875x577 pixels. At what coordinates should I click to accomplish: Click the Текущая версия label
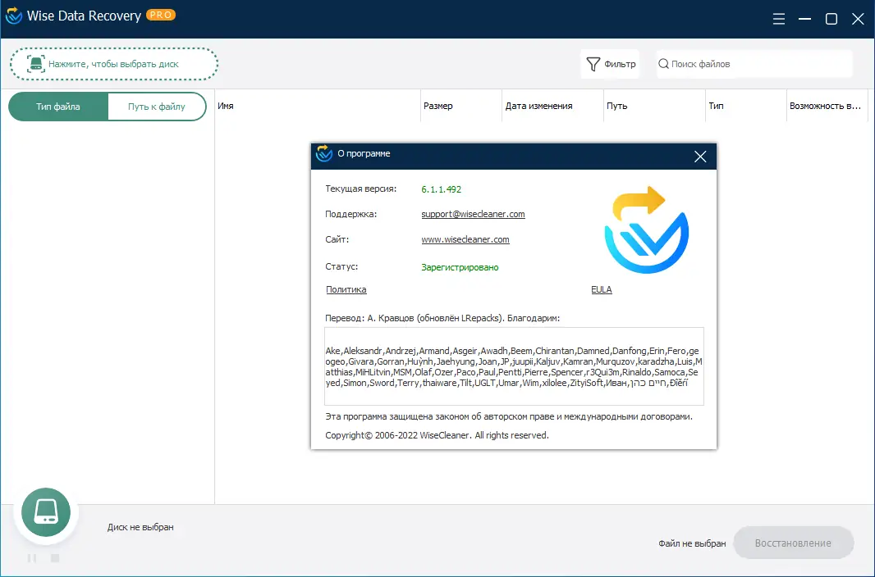pyautogui.click(x=361, y=189)
